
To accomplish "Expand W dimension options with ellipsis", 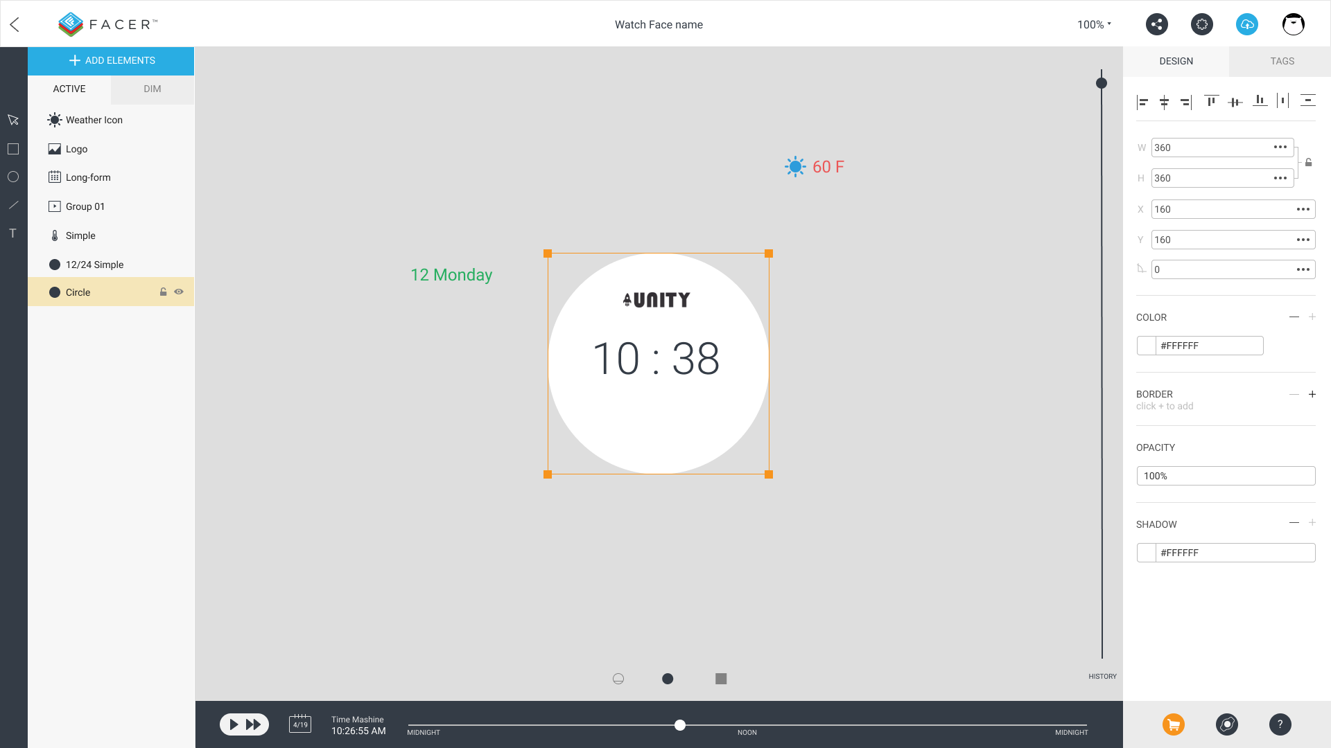I will pyautogui.click(x=1279, y=147).
